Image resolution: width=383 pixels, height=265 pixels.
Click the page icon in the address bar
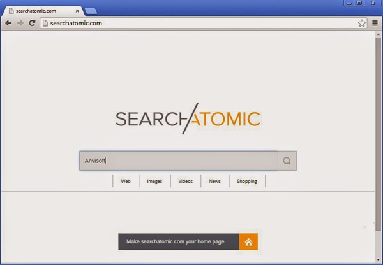(45, 23)
